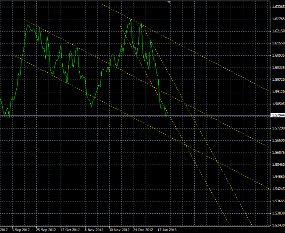The height and width of the screenshot is (233, 285).
Task: Click price scale value 1.62150
Action: tap(278, 31)
